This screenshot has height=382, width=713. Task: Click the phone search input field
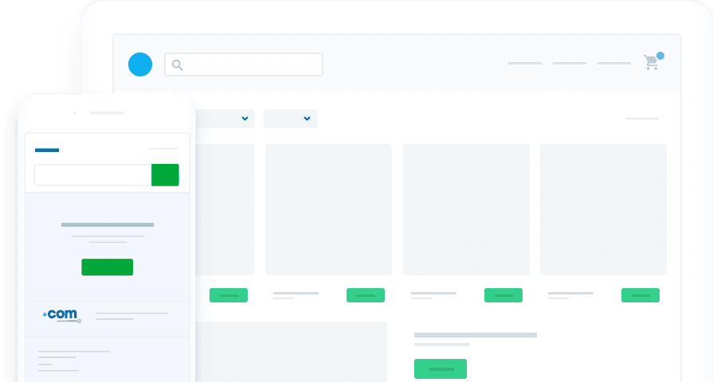[92, 175]
